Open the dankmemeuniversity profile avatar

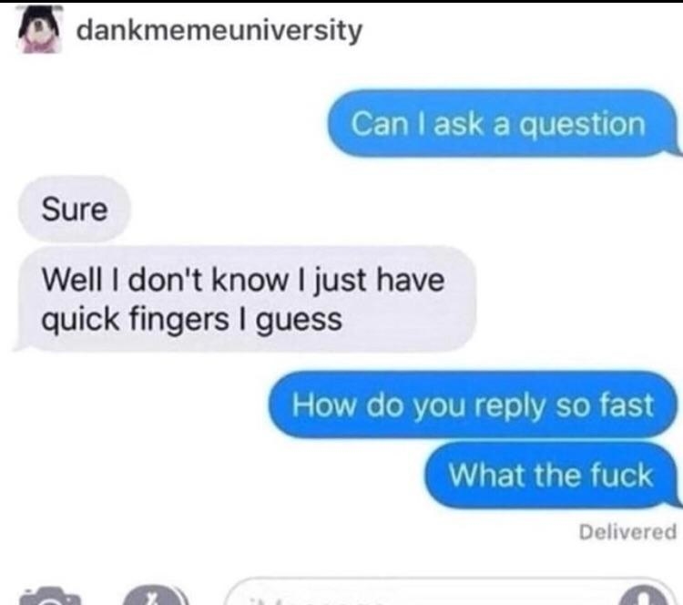tap(40, 30)
